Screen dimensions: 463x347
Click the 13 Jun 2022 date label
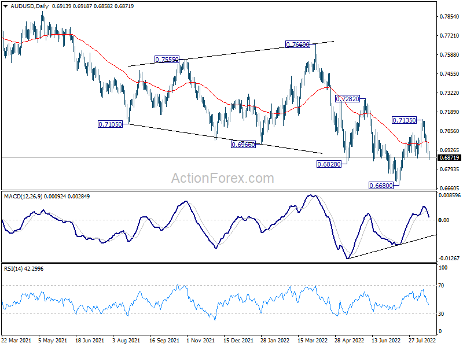click(386, 341)
